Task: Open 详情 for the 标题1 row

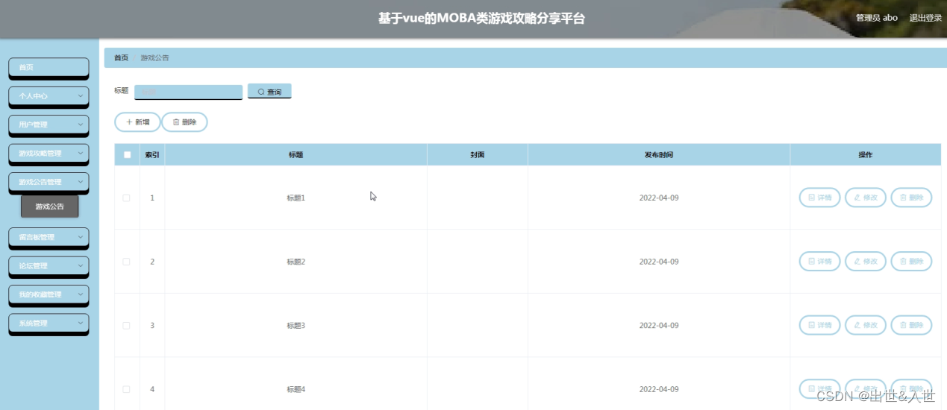Action: point(819,198)
